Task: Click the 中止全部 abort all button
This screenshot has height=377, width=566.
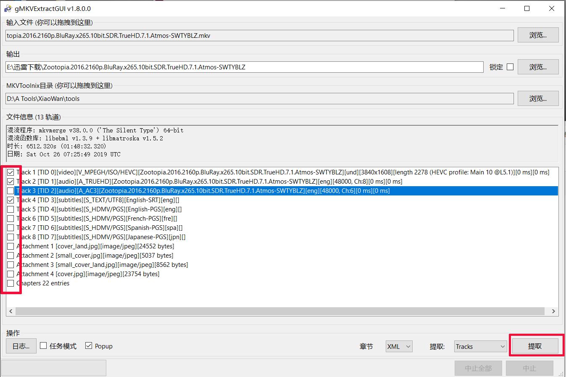Action: [x=478, y=368]
